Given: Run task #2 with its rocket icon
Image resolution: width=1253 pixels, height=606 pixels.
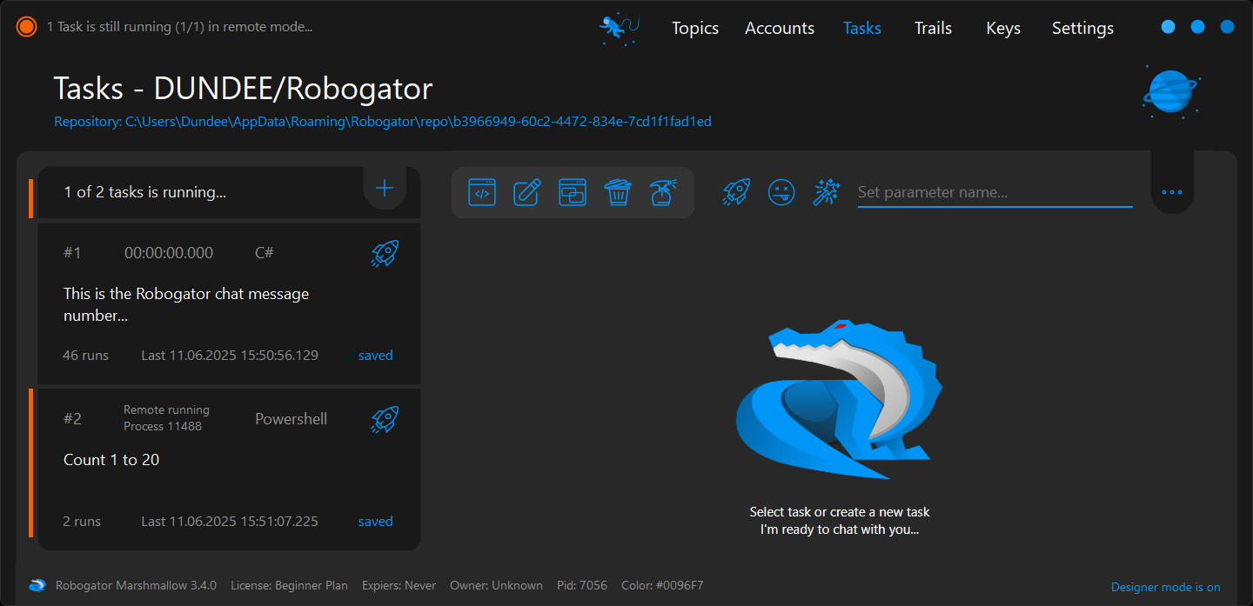Looking at the screenshot, I should [x=385, y=419].
